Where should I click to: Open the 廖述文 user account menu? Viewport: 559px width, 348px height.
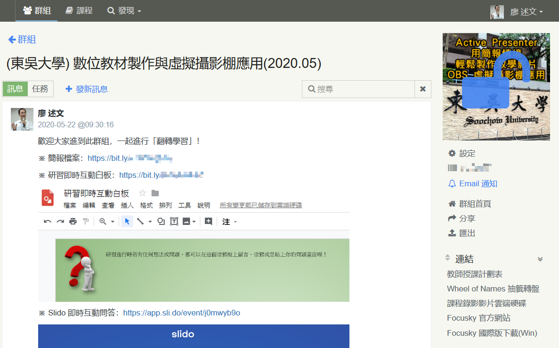(x=526, y=12)
